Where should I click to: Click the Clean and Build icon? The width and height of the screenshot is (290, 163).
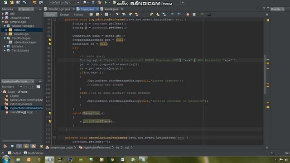pos(100,2)
